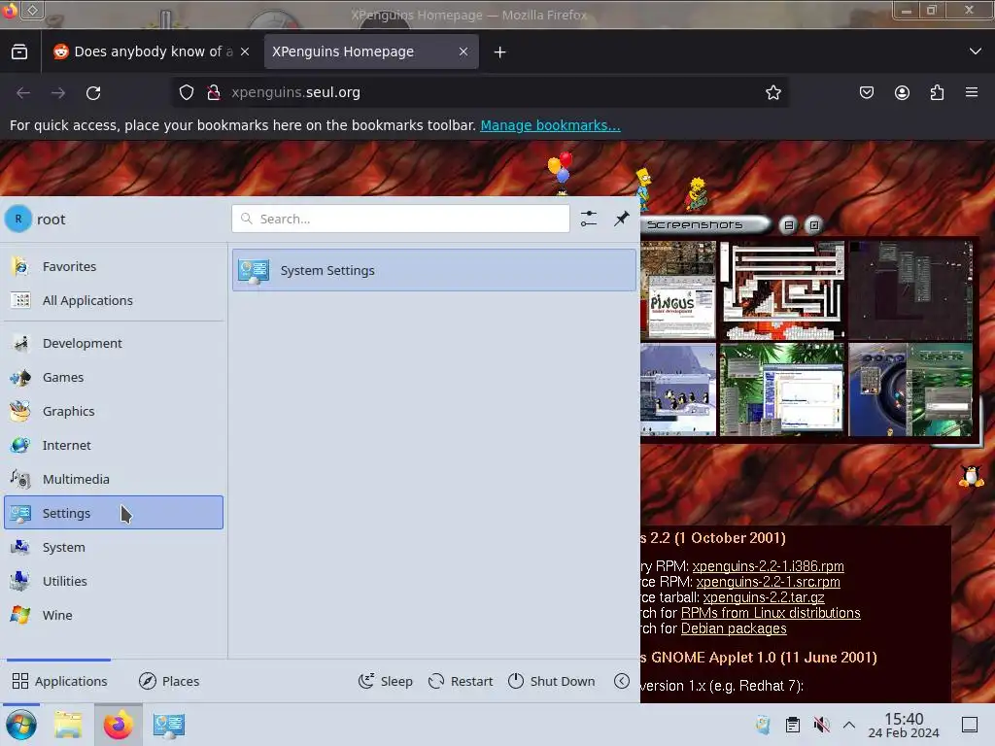
Task: Open the clipboard tray icon
Action: 793,725
